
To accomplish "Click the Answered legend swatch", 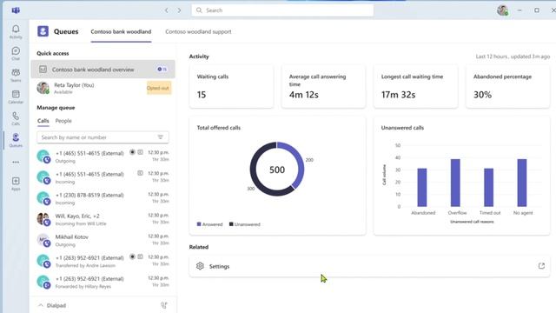I will 199,224.
